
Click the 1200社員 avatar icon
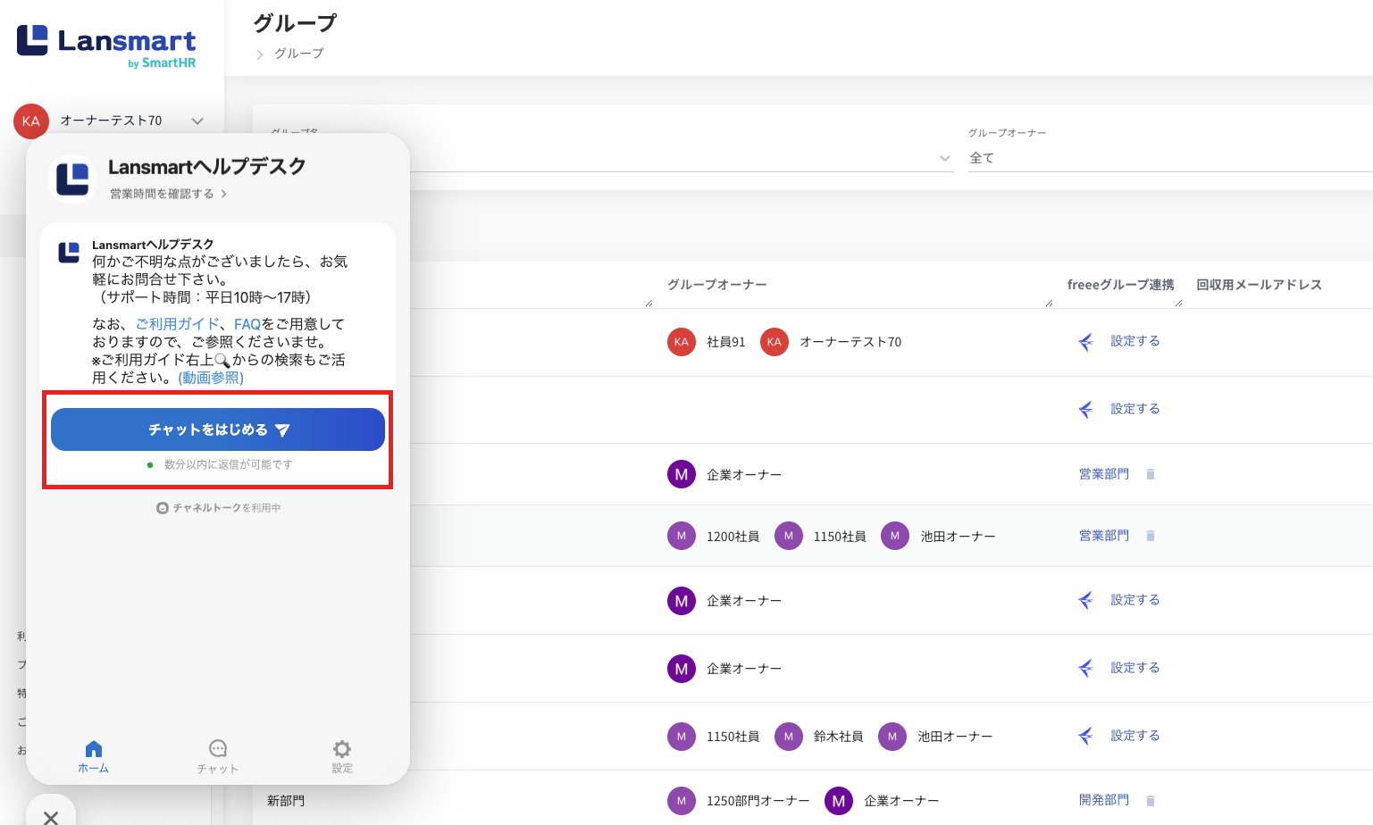point(682,537)
